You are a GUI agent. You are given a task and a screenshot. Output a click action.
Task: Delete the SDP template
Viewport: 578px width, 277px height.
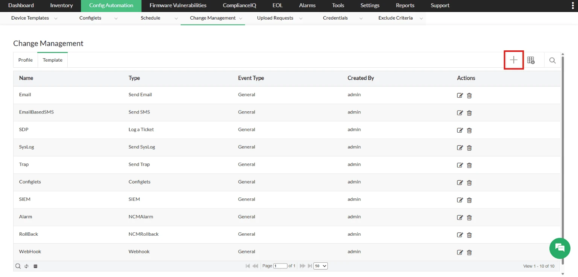click(469, 130)
